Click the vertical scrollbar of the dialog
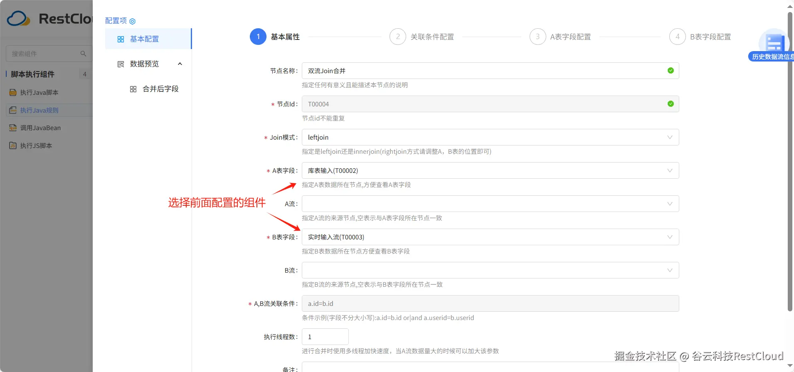Screen dimensions: 794x372 (790, 162)
